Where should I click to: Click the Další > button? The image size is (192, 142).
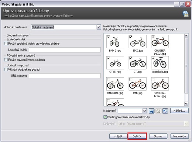pos(137,136)
